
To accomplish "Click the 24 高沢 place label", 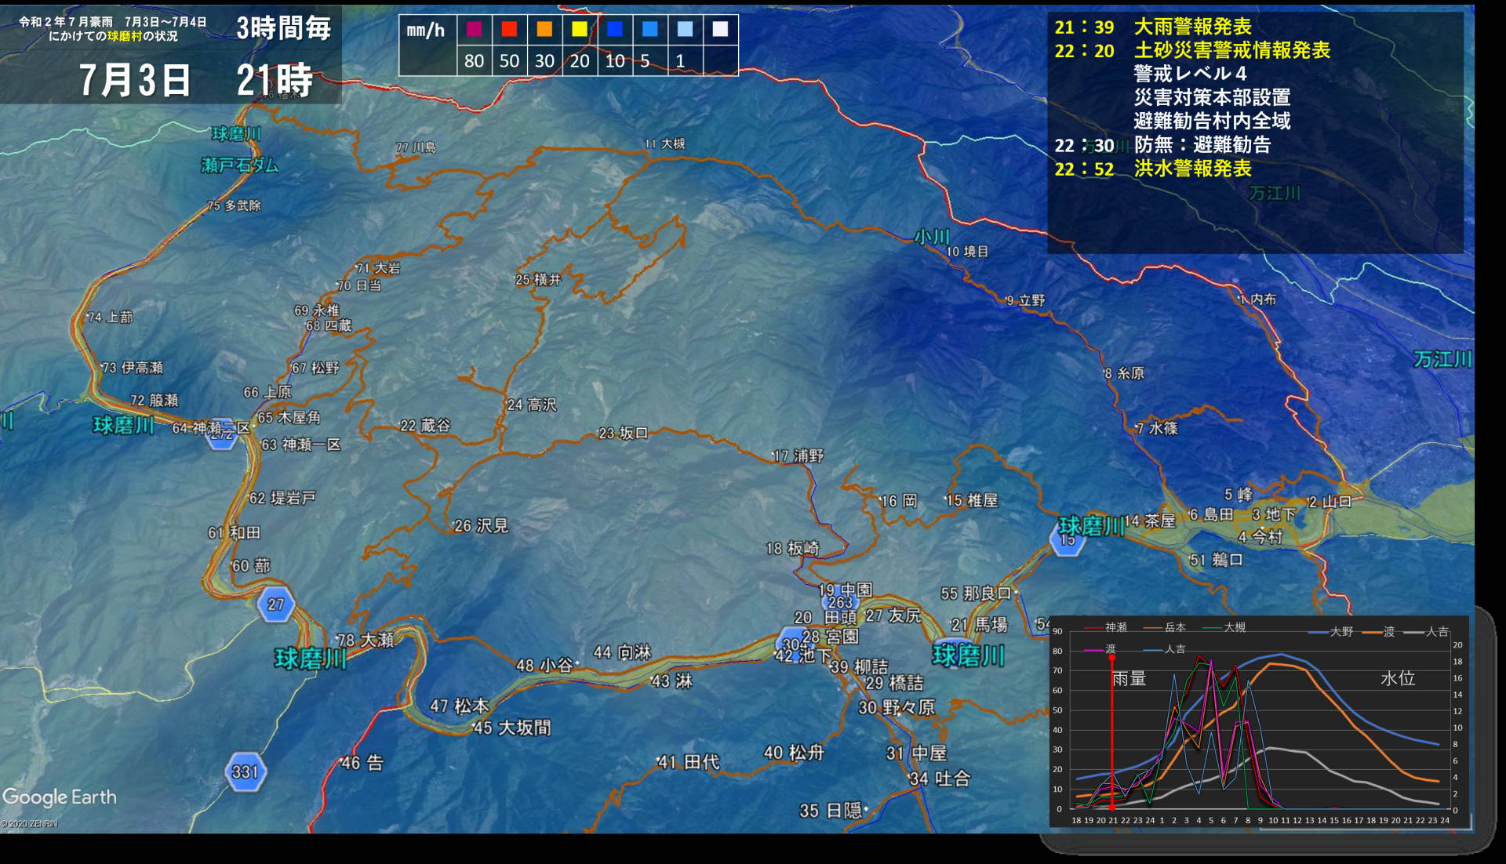I will pos(532,405).
